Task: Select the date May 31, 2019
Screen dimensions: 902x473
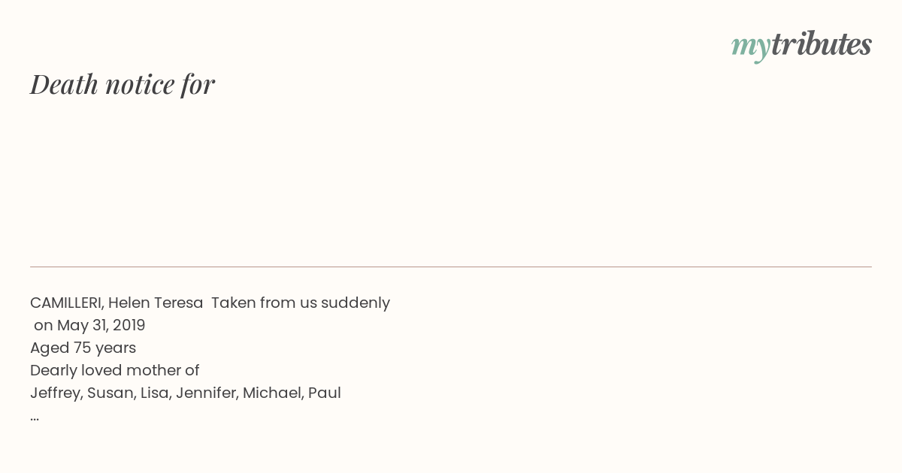Action: tap(101, 326)
